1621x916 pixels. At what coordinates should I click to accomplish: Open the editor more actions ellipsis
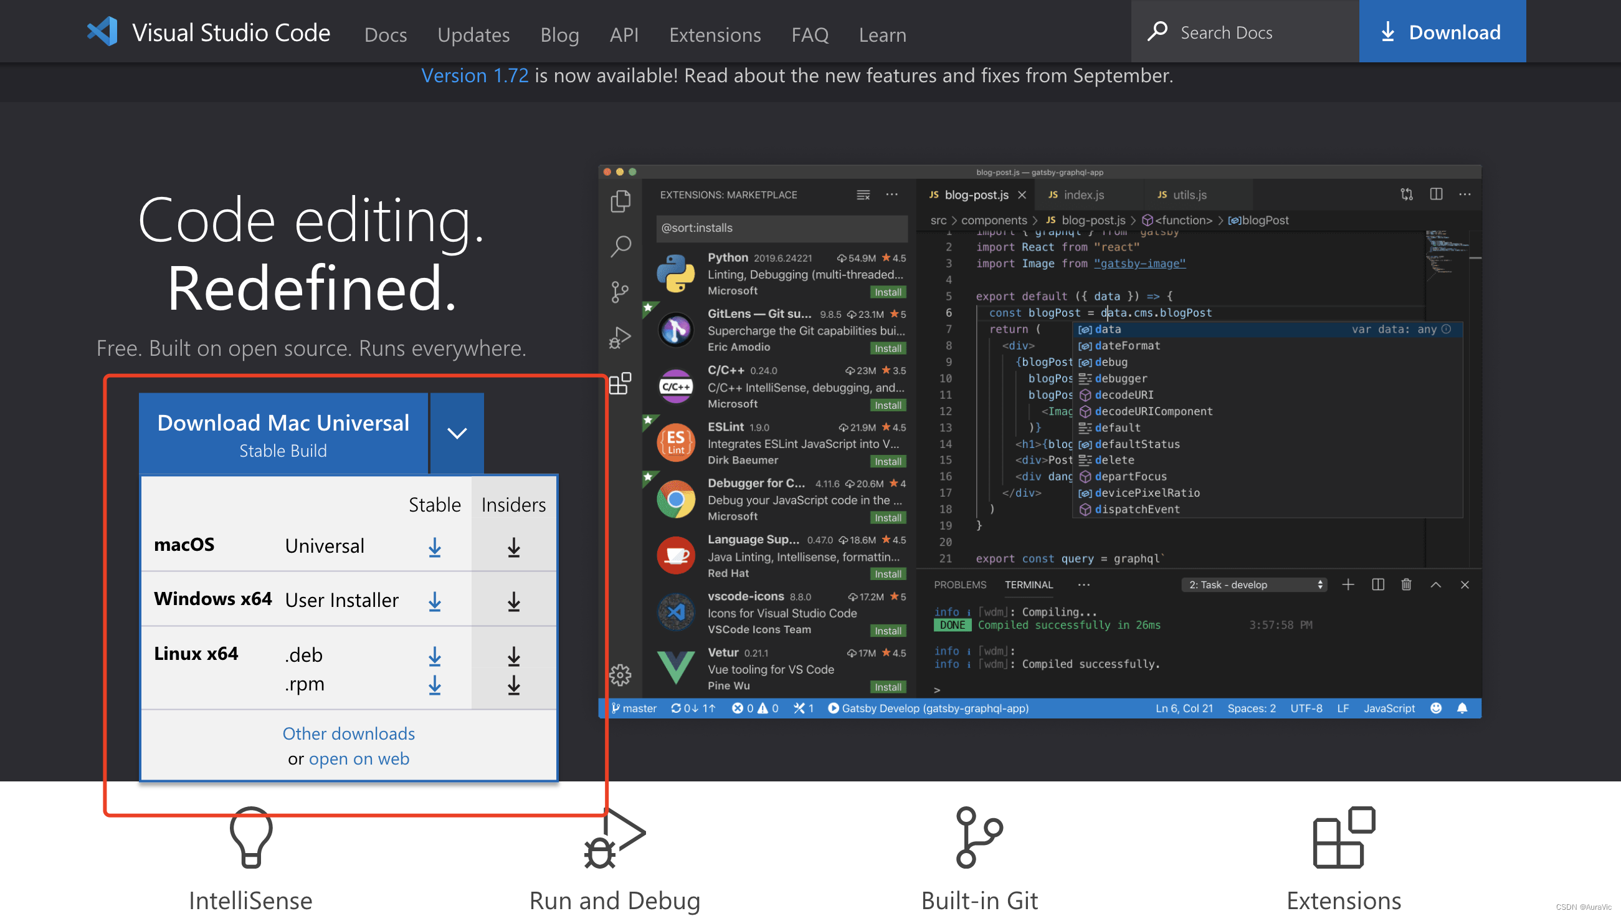pyautogui.click(x=1465, y=194)
